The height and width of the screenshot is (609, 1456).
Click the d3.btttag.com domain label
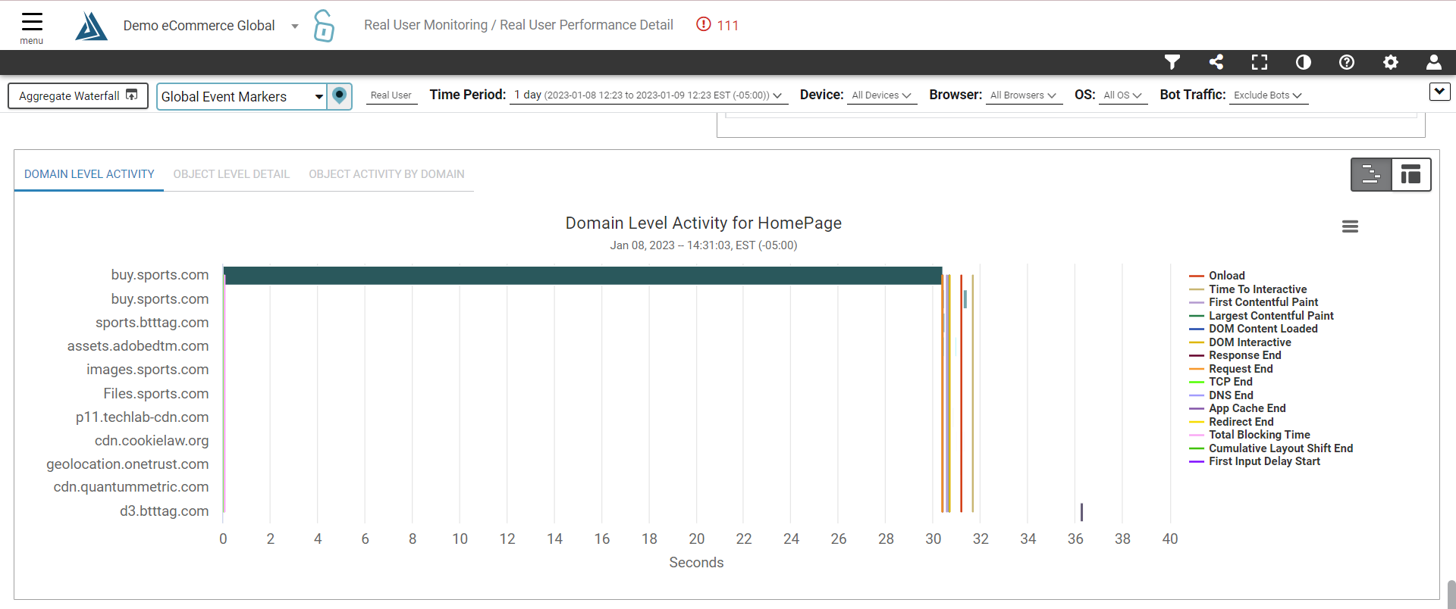point(164,511)
